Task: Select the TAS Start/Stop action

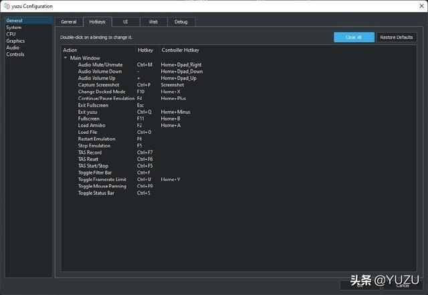Action: pyautogui.click(x=93, y=166)
